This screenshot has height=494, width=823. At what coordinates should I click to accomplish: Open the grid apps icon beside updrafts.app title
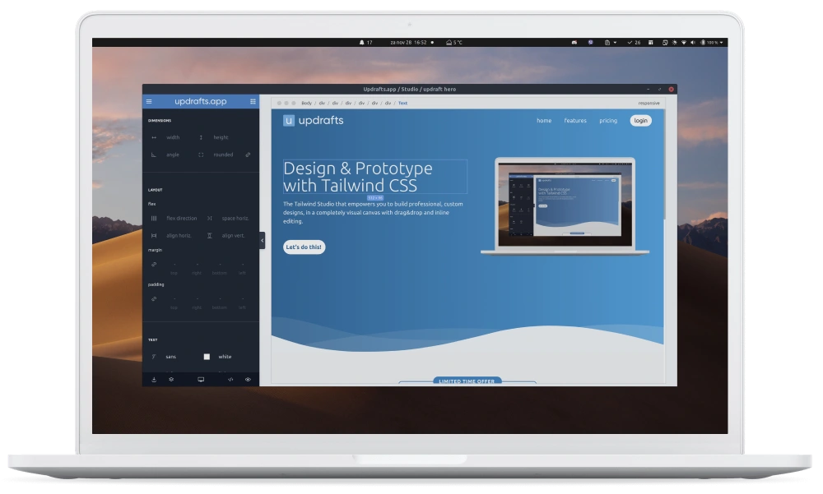pyautogui.click(x=253, y=102)
